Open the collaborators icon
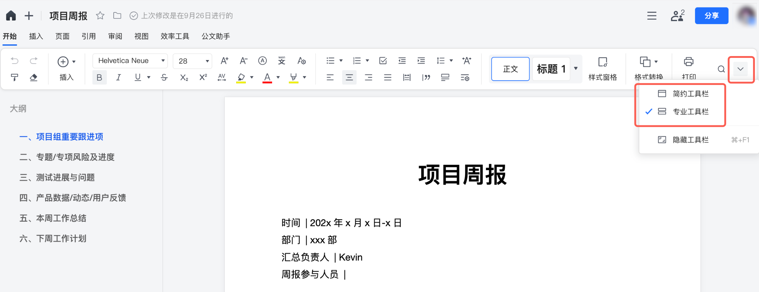Viewport: 759px width, 292px height. tap(677, 16)
